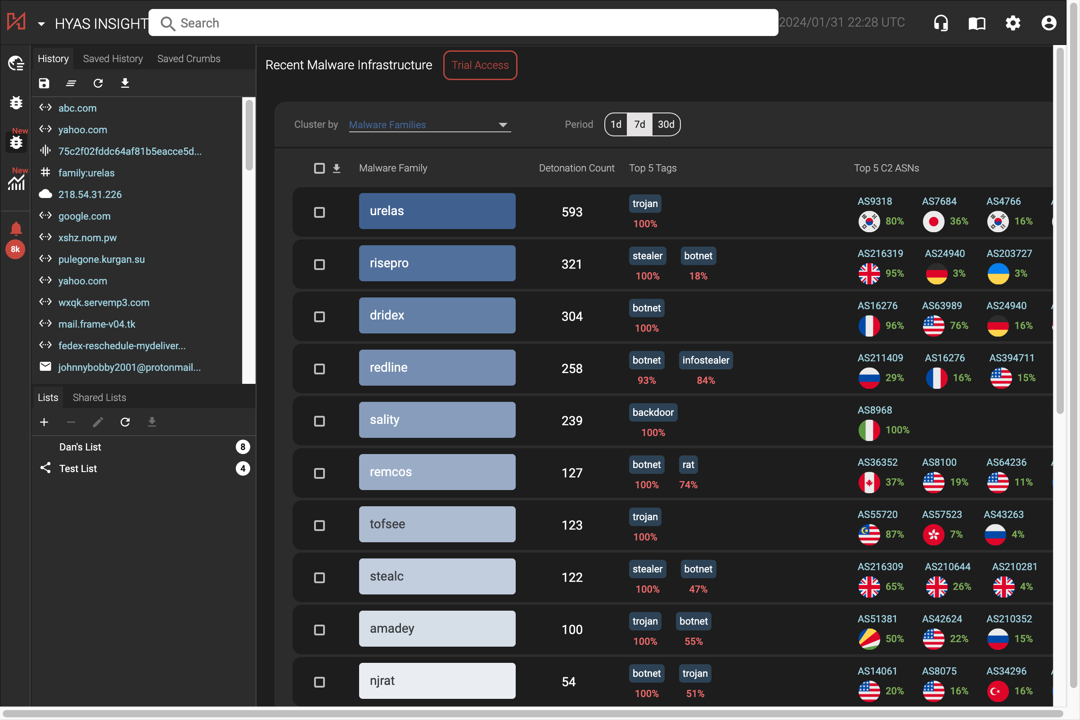The image size is (1080, 720).
Task: Share the Test List via the share icon
Action: click(x=45, y=468)
